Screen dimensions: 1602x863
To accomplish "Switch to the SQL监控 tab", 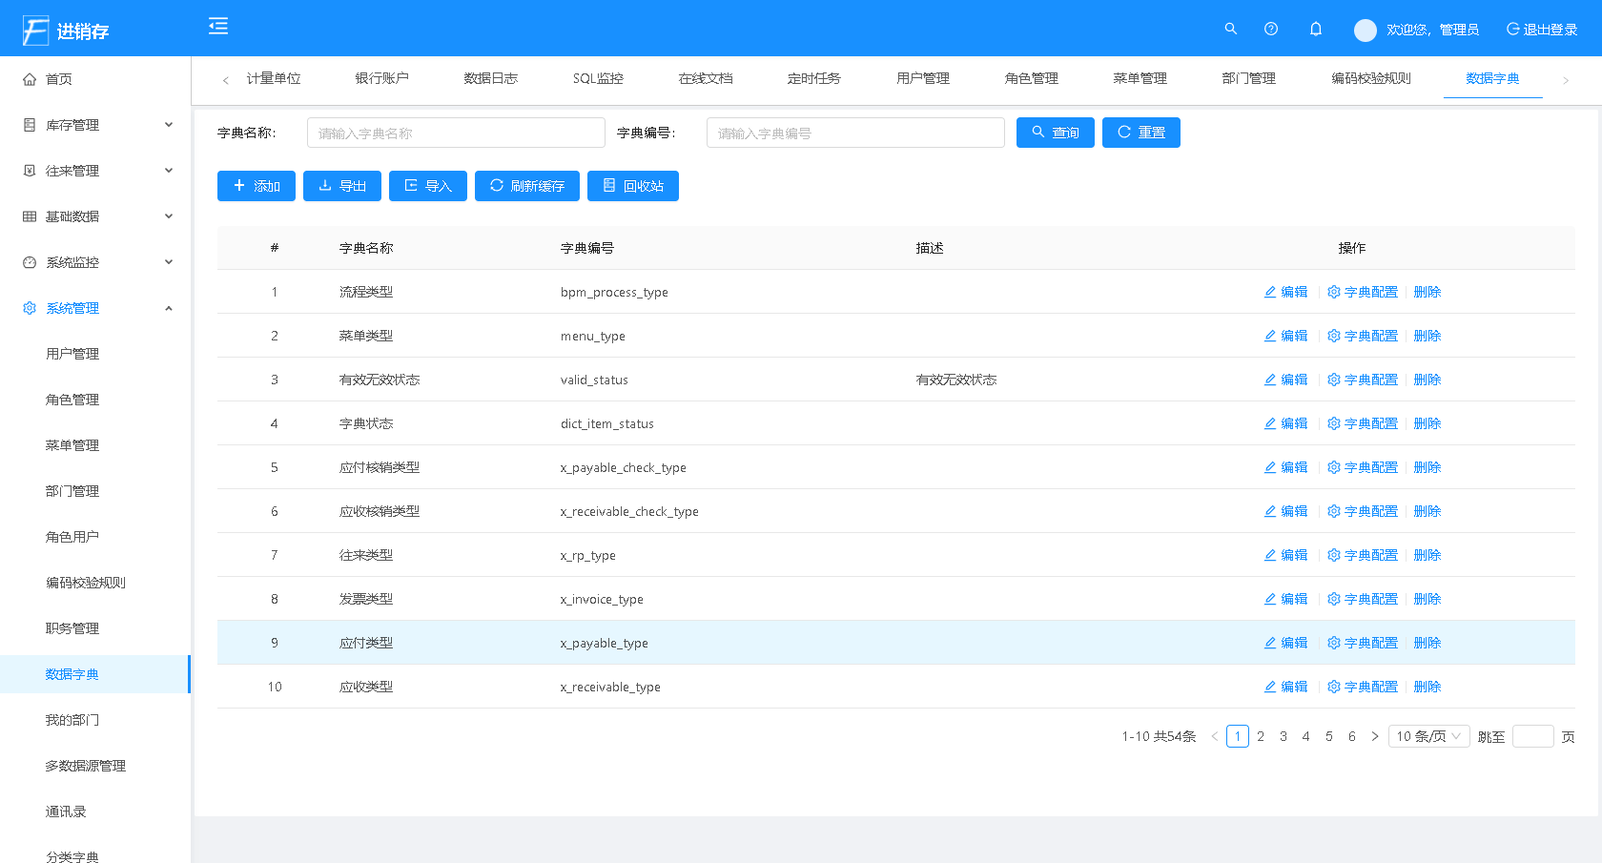I will [598, 78].
